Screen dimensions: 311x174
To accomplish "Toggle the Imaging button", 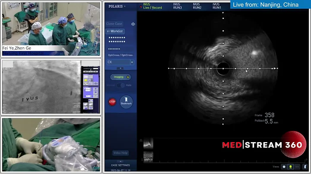I will pos(121,77).
